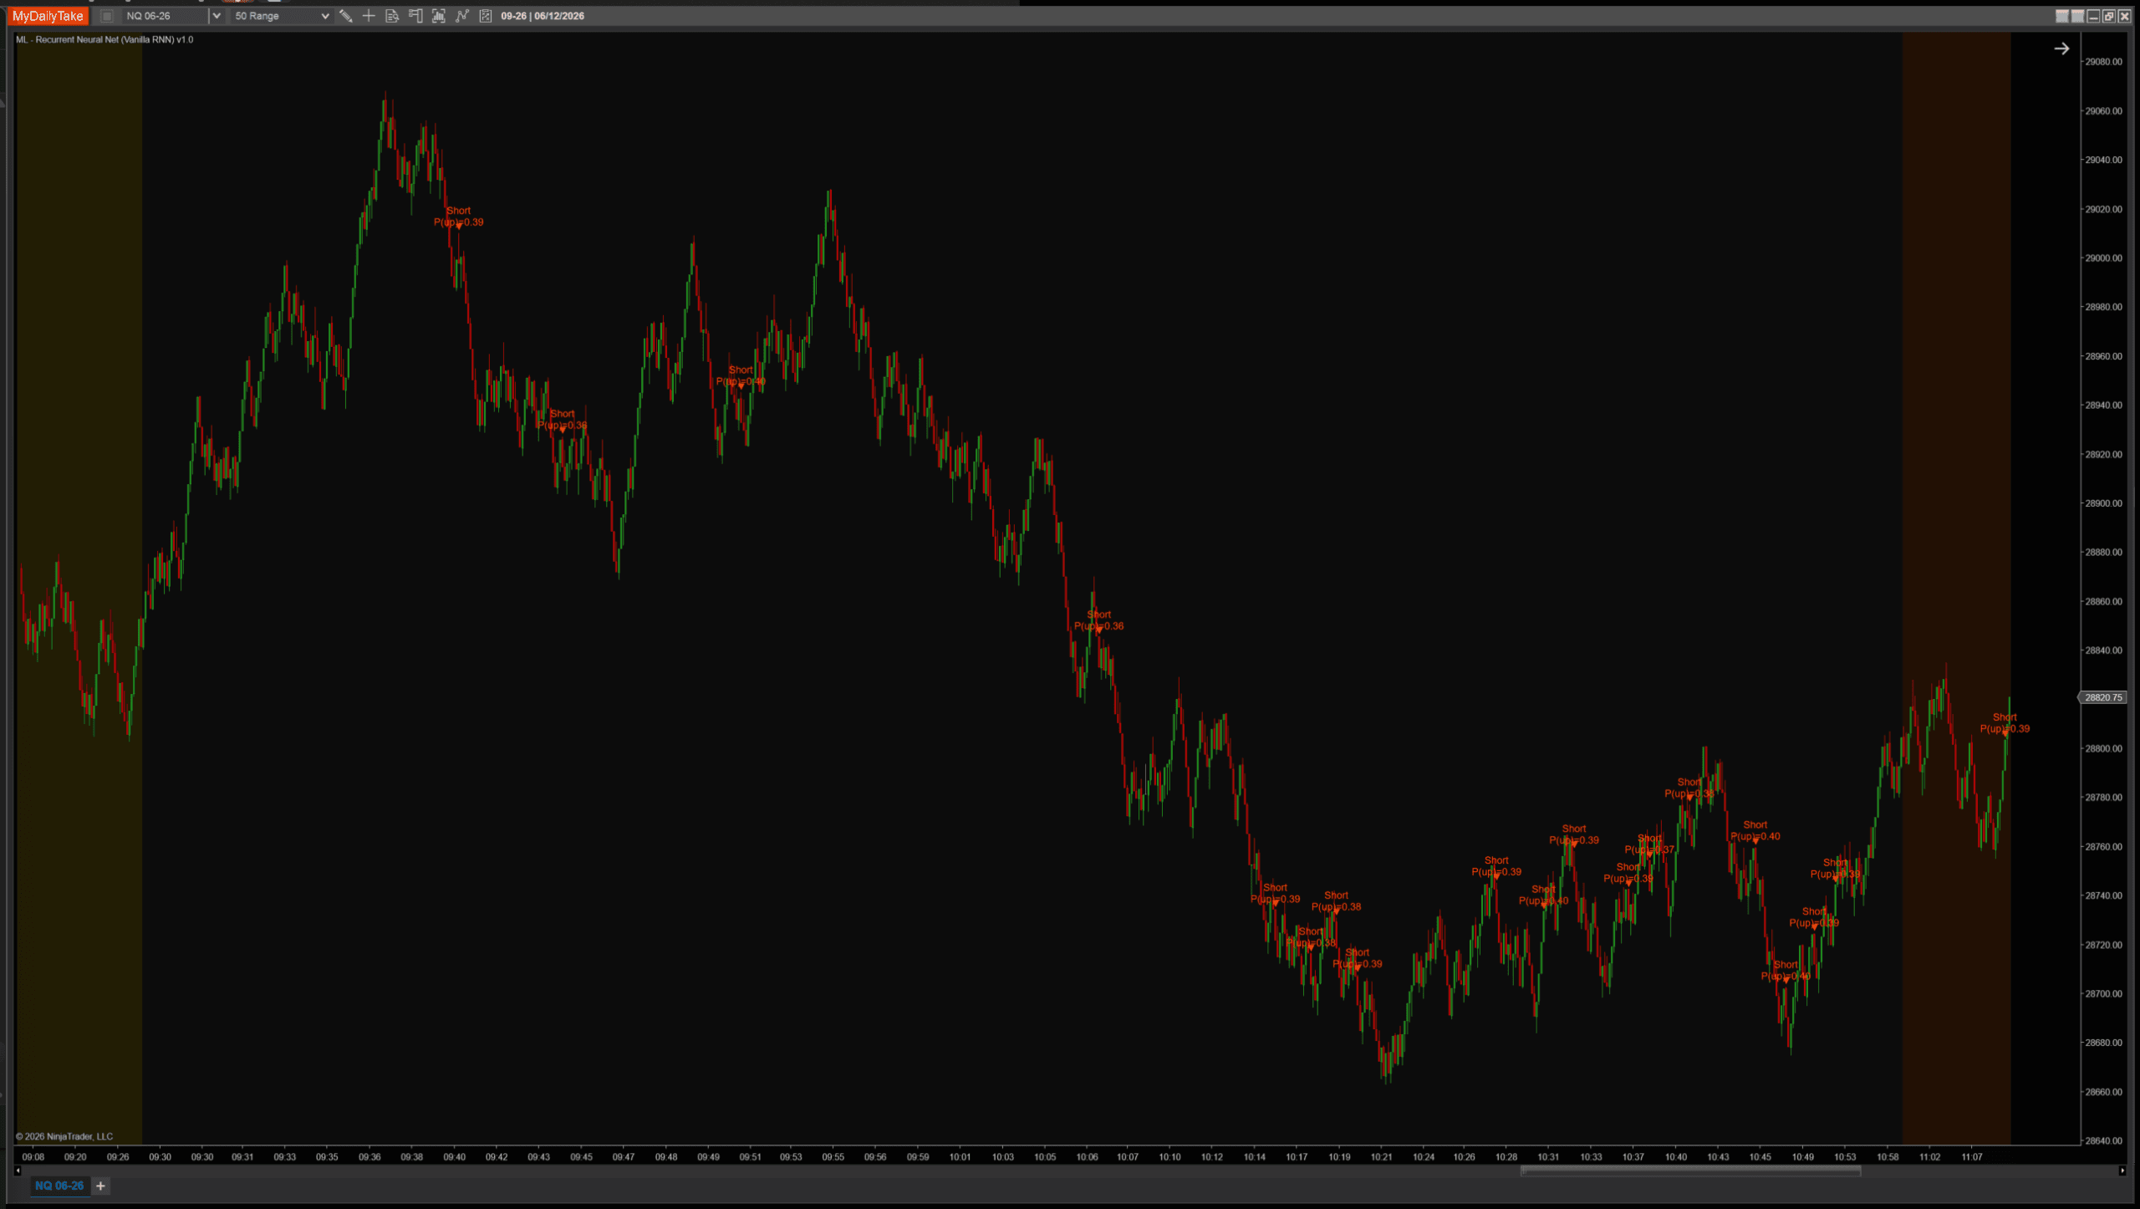Open the Strategies icon
This screenshot has width=2140, height=1209.
pyautogui.click(x=486, y=16)
